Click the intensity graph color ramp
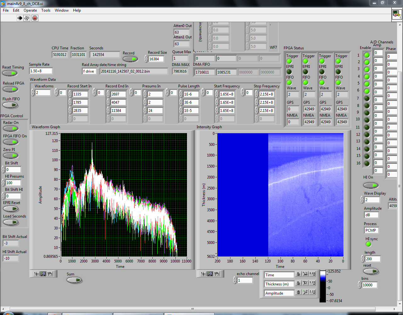Viewport: 403px width, 315px height. 323,286
